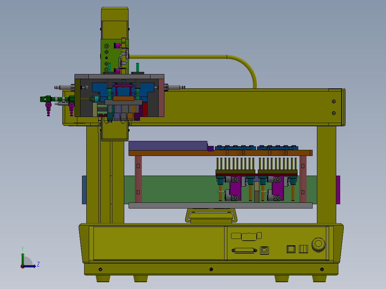Screen dimensions: 386x289
Task: Select the small square USB-style port on the base
Action: [264, 250]
